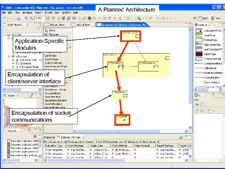Screen dimensions: 225x169
Task: Click the Zoom Out magnifier toolbar icon
Action: coord(32,18)
